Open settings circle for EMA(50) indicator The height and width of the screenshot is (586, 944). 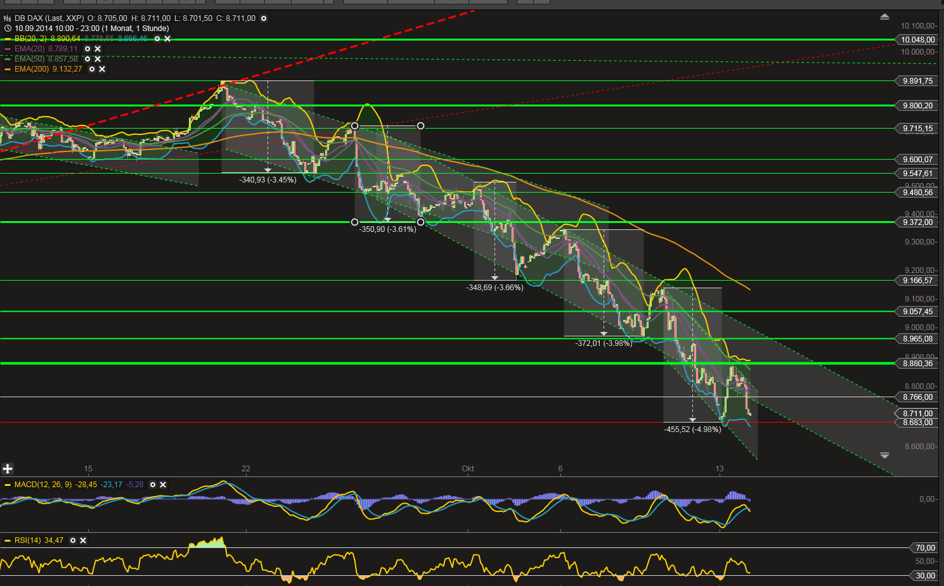pos(87,59)
